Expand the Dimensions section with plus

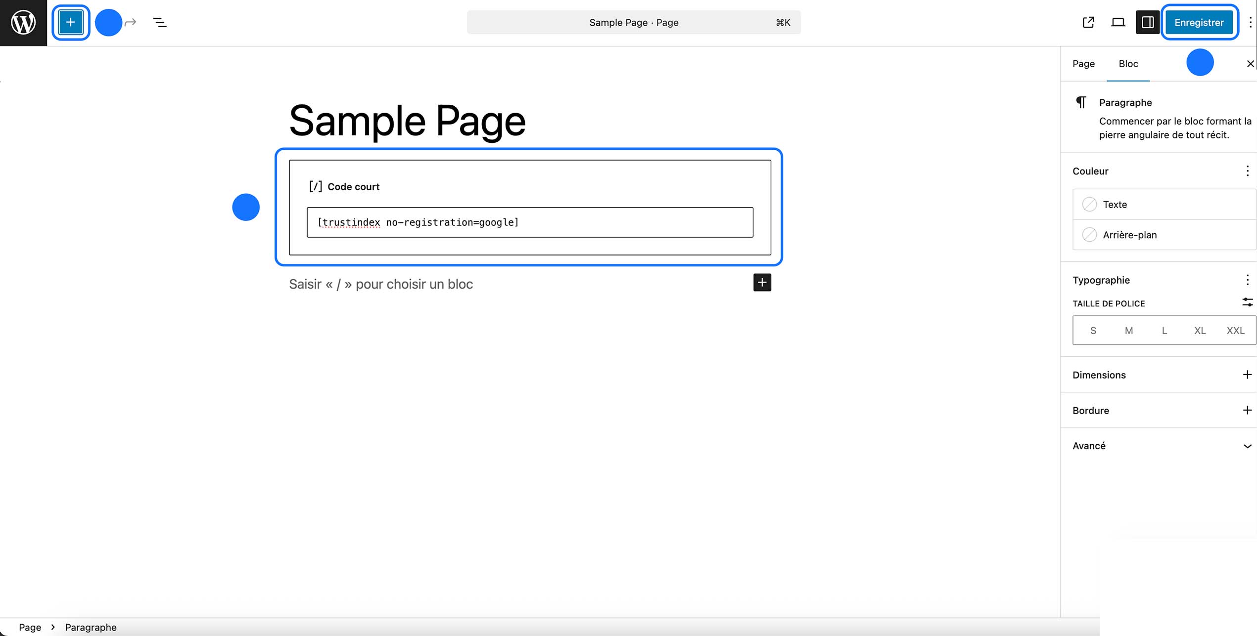[x=1247, y=375]
